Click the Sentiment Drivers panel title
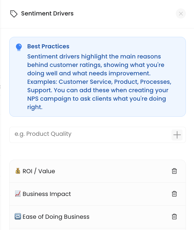The width and height of the screenshot is (194, 230). click(x=47, y=13)
